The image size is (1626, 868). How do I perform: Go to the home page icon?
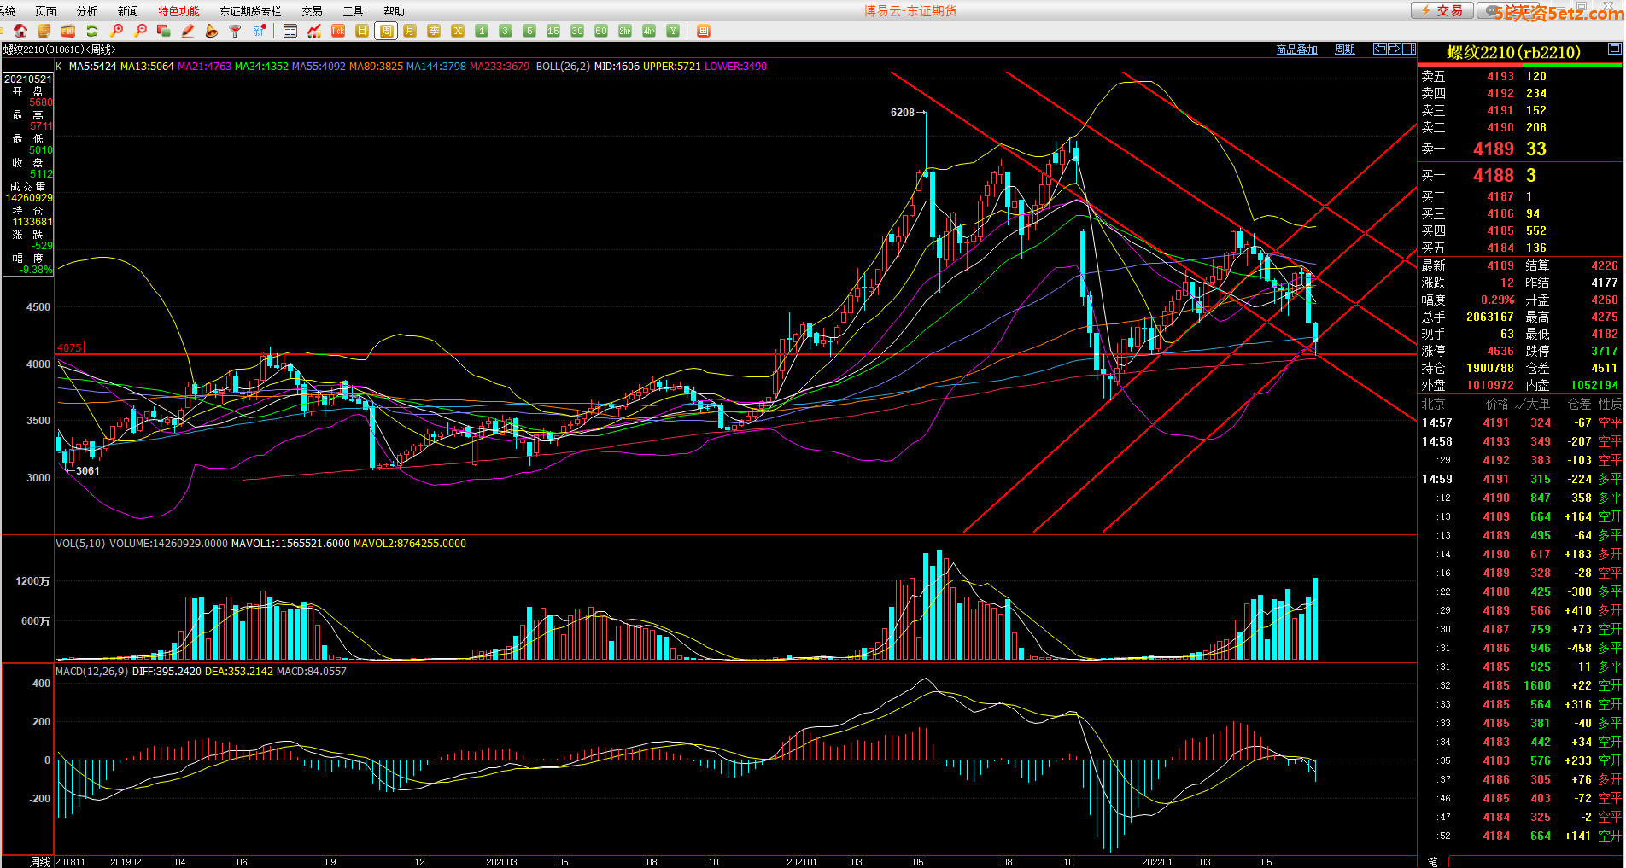pyautogui.click(x=21, y=31)
